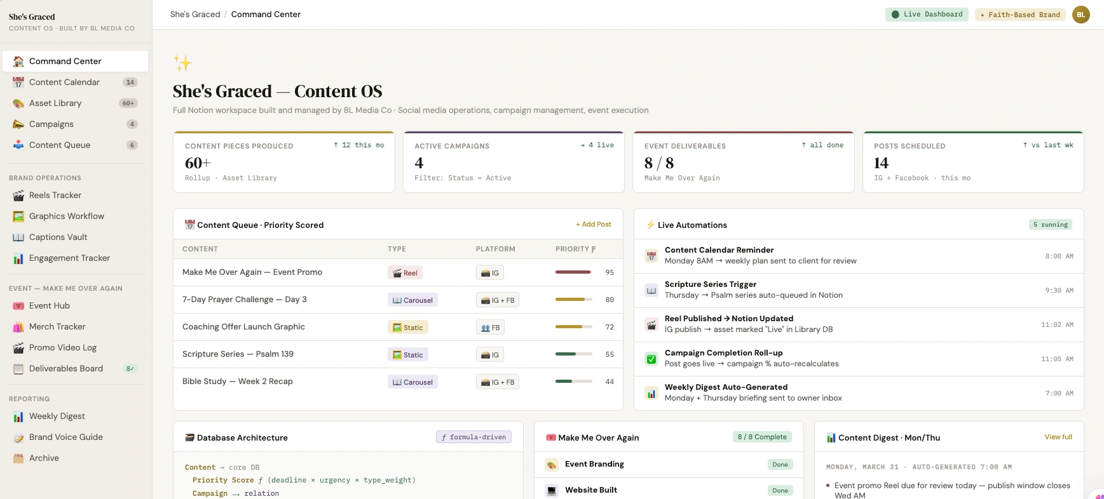Click the Engagement Tracker bar chart icon

tap(18, 258)
